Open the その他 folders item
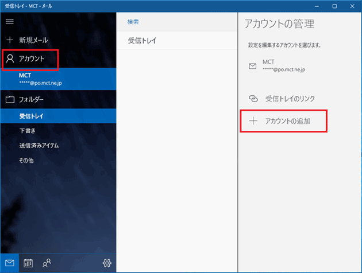The image size is (362, 273). pos(59,160)
